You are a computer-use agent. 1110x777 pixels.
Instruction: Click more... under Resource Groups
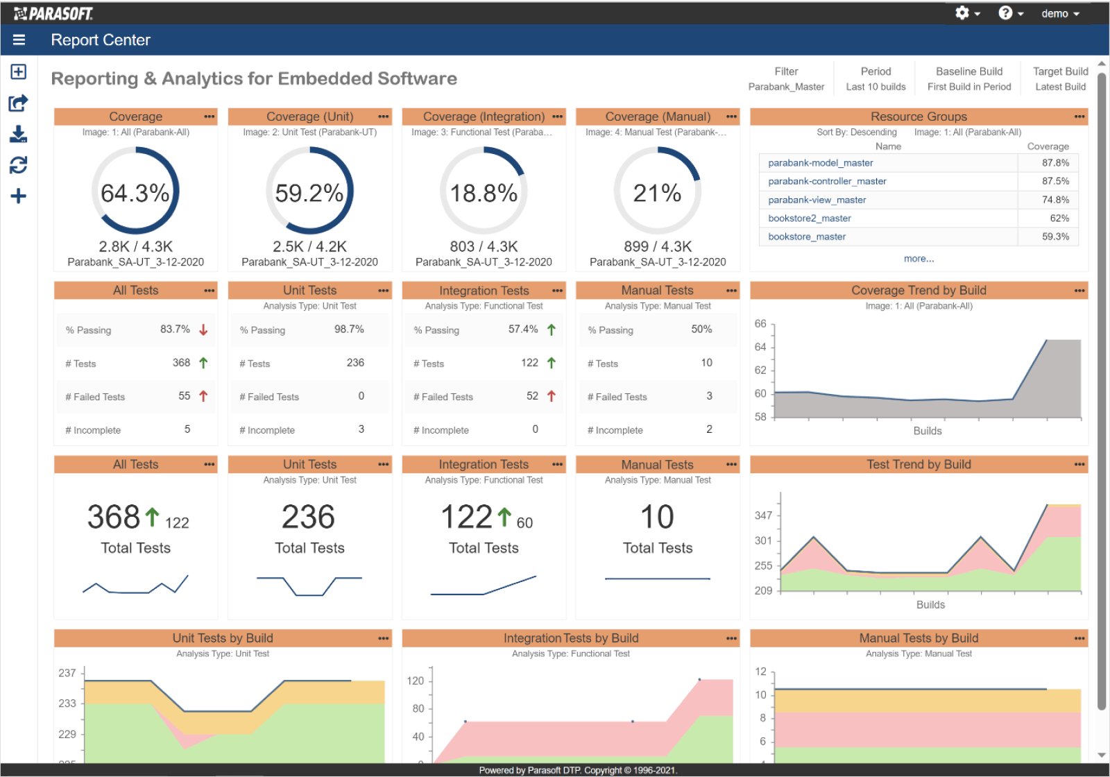tap(919, 257)
